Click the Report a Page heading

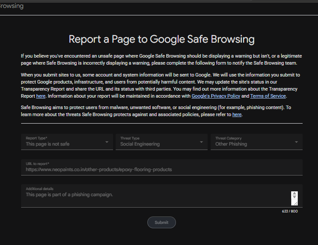coord(161,39)
